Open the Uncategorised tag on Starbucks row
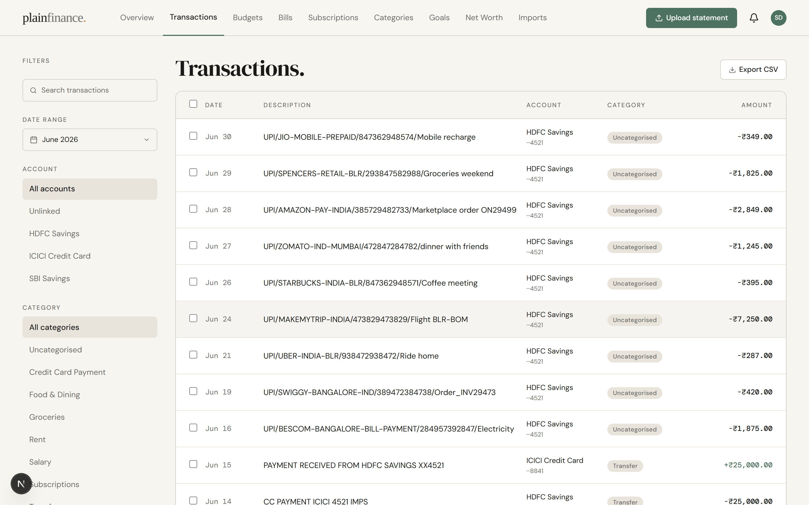This screenshot has height=505, width=809. pos(634,283)
